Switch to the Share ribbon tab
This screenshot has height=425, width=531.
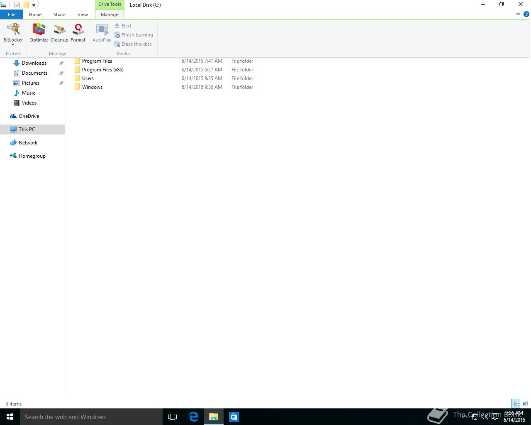coord(59,15)
